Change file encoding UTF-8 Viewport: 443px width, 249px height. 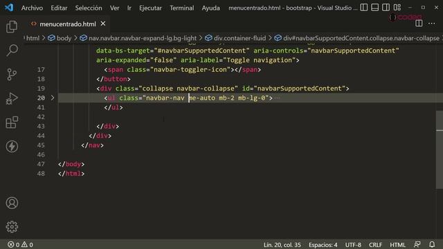coord(353,245)
